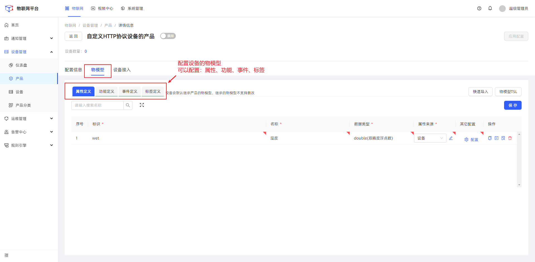Click table scrollbar up arrow
The height and width of the screenshot is (262, 535).
(x=519, y=134)
